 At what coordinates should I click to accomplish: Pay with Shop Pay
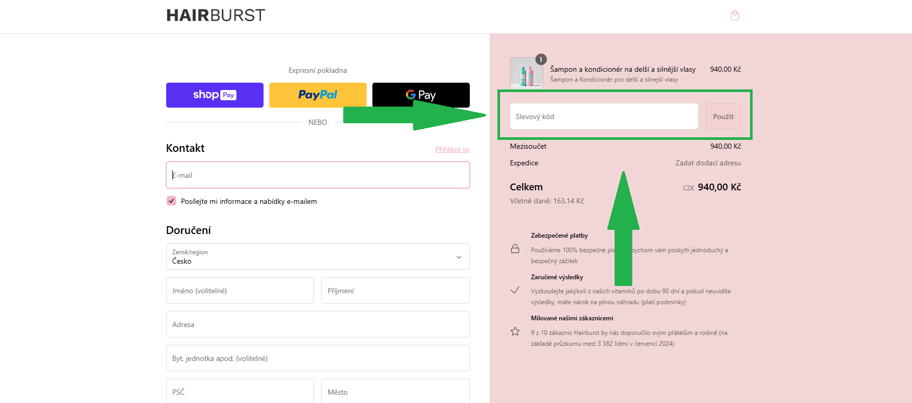tap(215, 95)
